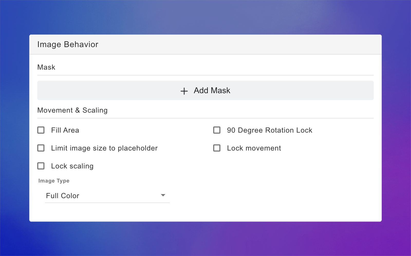The image size is (411, 256).
Task: Click the Lock movement label text
Action: click(254, 148)
